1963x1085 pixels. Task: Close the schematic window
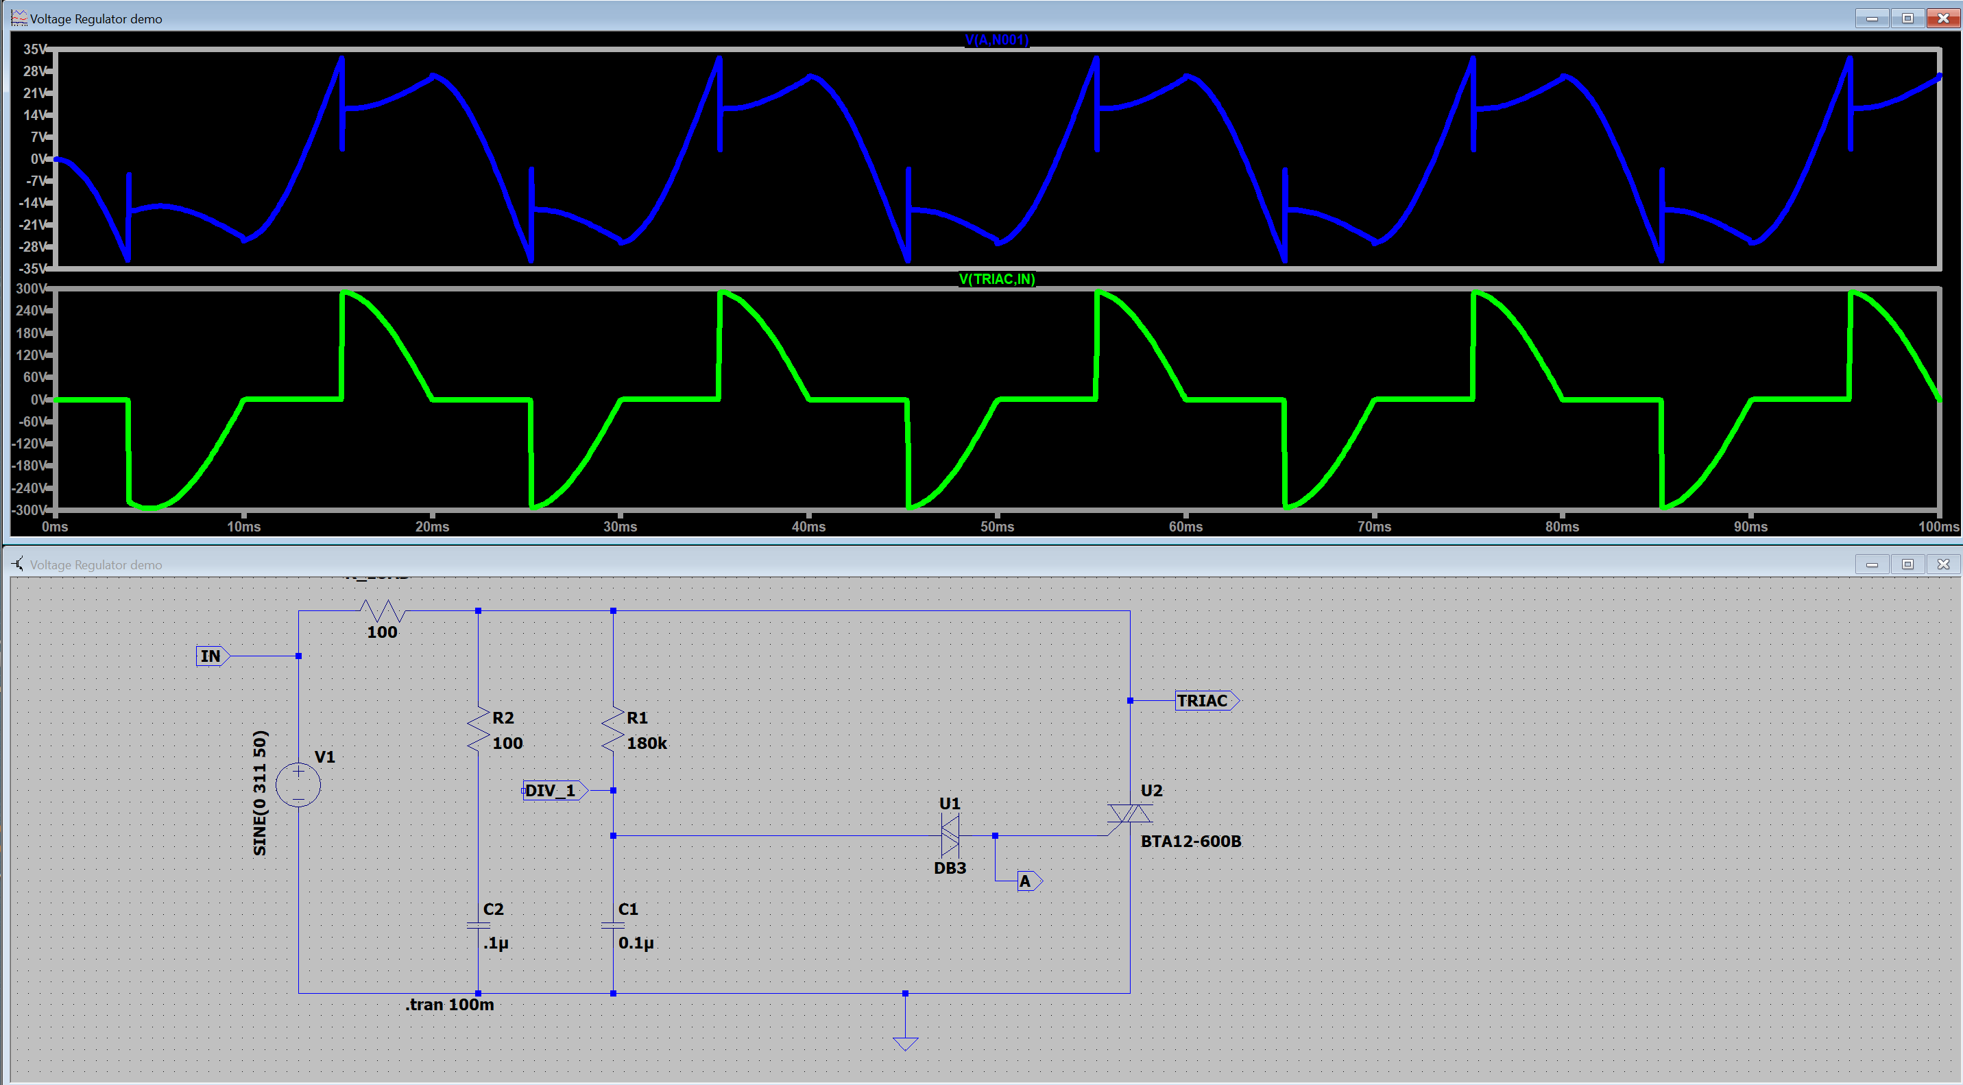click(x=1943, y=564)
